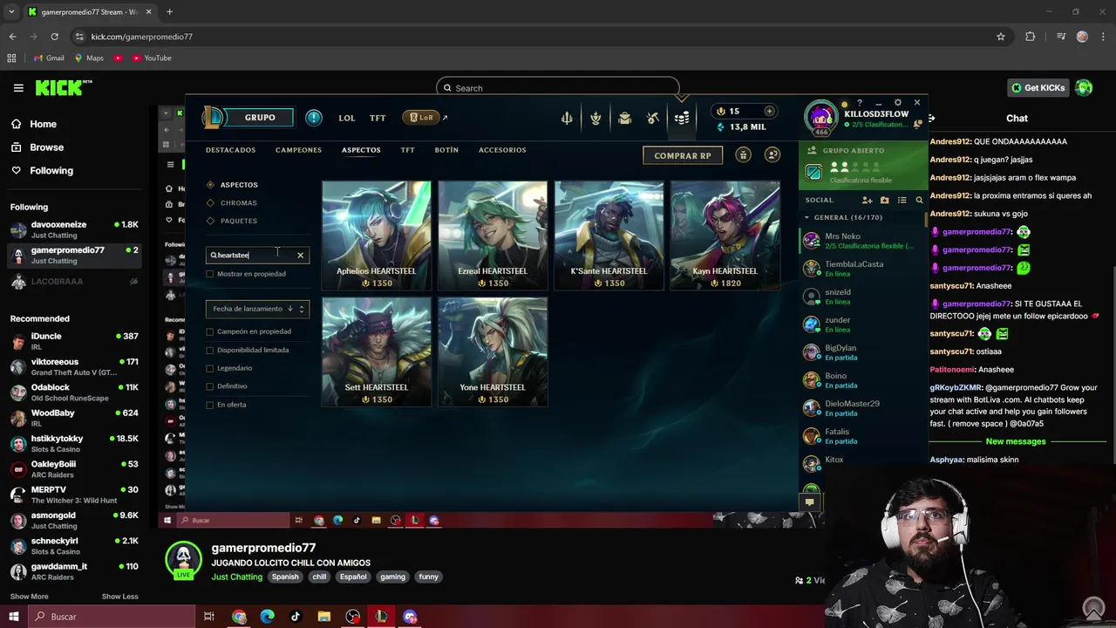Click the LOL tab in client header
The height and width of the screenshot is (628, 1116).
click(347, 118)
